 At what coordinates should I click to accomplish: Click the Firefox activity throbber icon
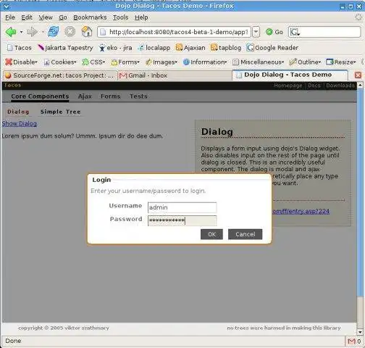coord(358,17)
